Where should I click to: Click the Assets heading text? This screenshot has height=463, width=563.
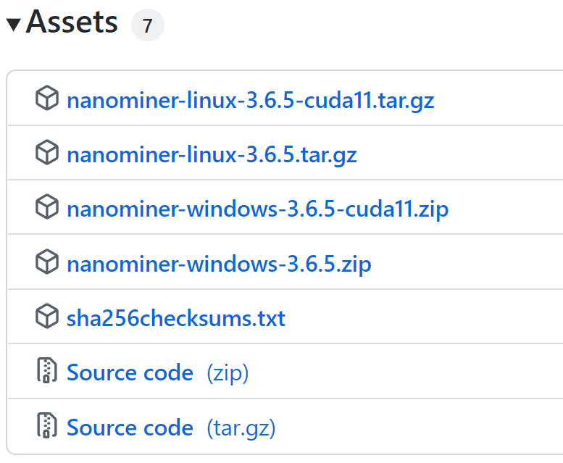[x=72, y=23]
